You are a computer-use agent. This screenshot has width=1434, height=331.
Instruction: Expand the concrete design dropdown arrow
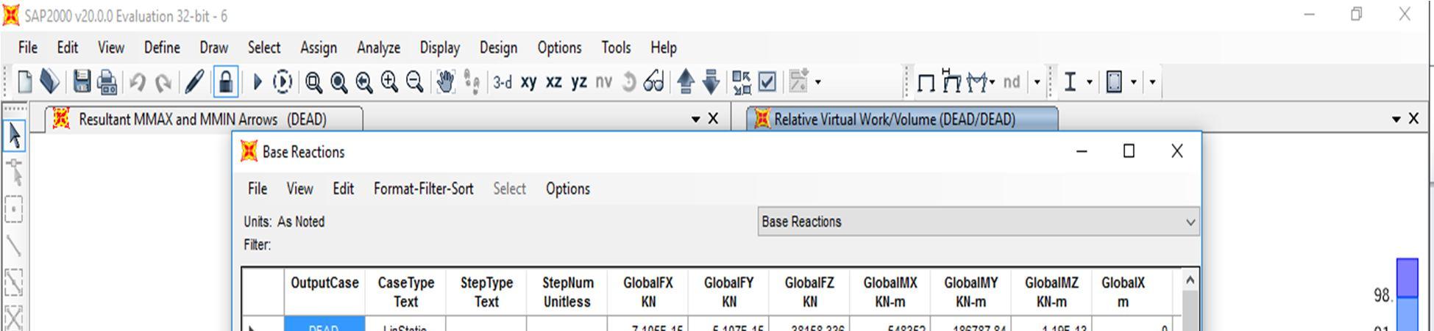1133,82
